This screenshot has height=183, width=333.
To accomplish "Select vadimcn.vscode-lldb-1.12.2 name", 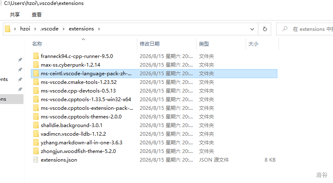I will tap(73, 134).
